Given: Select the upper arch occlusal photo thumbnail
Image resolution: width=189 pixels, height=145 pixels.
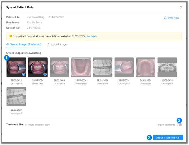Looking at the screenshot, I should pyautogui.click(x=146, y=67).
